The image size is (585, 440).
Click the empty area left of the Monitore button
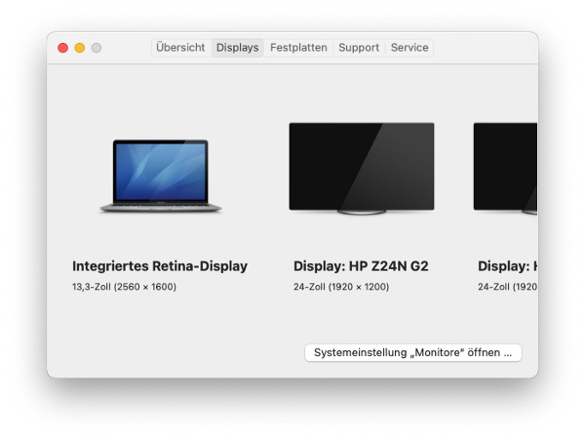[175, 353]
